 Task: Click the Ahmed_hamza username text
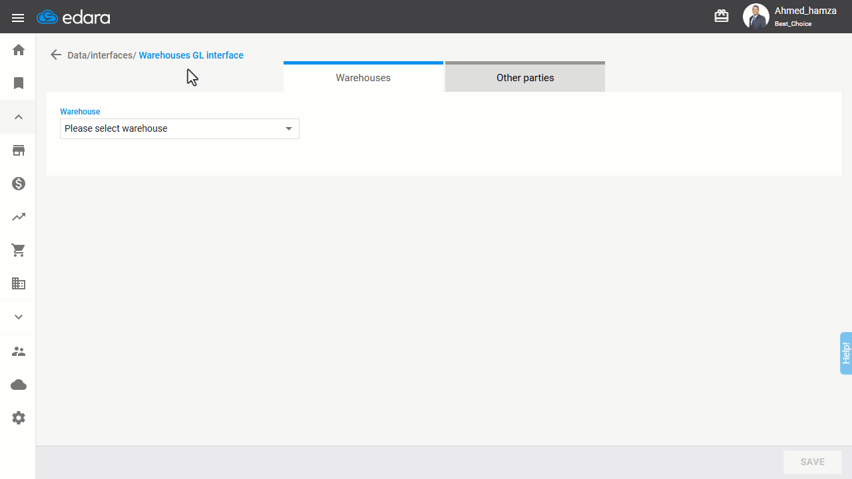click(805, 11)
